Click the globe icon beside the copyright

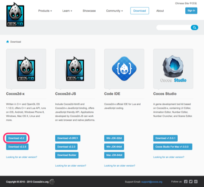(x=52, y=182)
